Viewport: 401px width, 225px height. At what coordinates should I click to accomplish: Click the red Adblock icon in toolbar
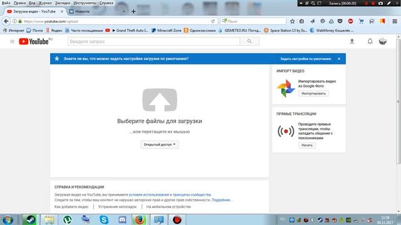(x=350, y=21)
